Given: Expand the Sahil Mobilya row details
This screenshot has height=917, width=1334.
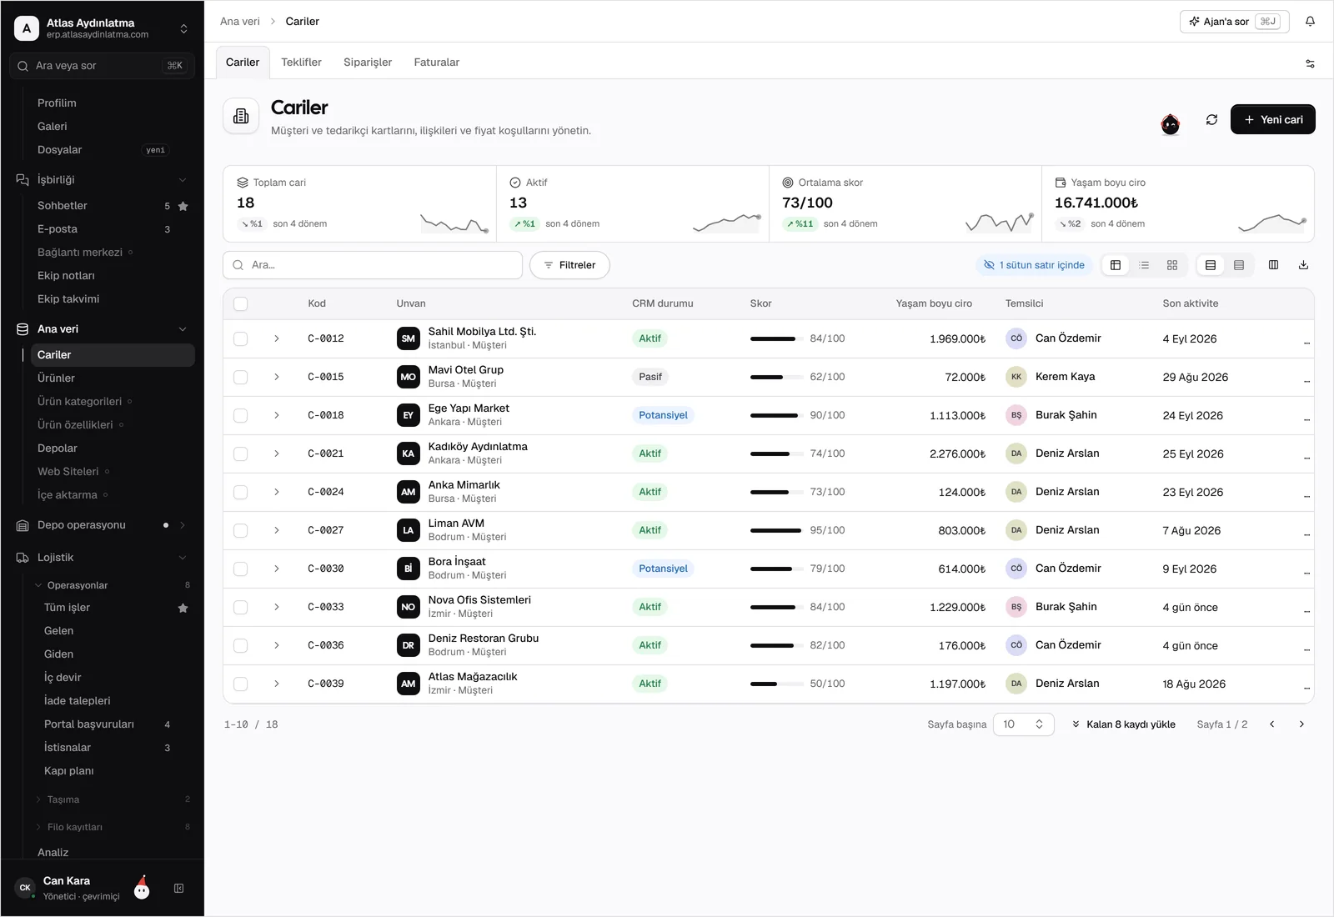Looking at the screenshot, I should click(x=277, y=339).
